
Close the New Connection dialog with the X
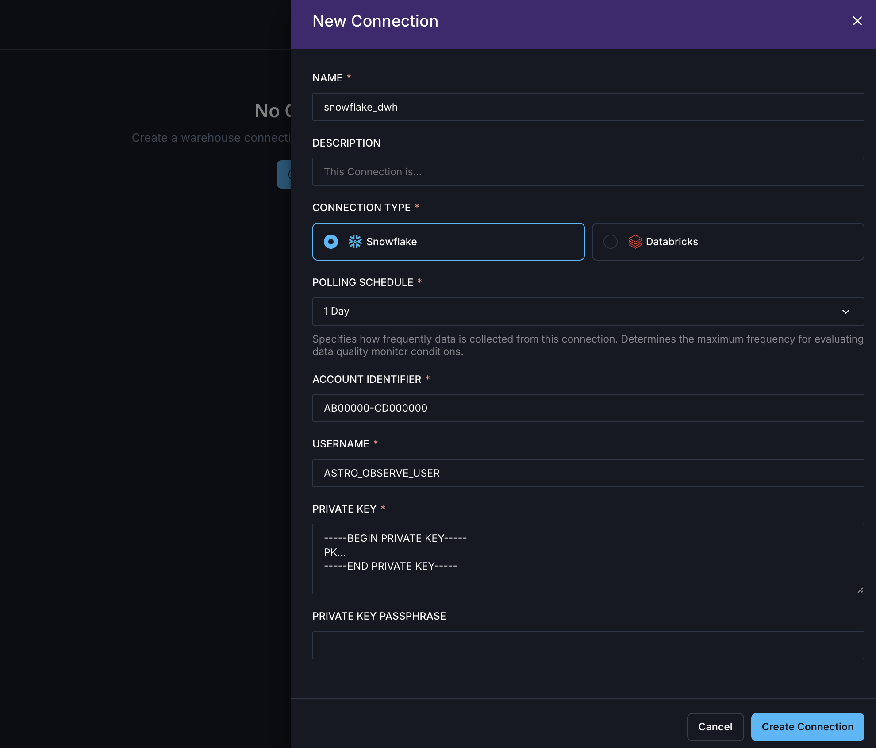(857, 21)
